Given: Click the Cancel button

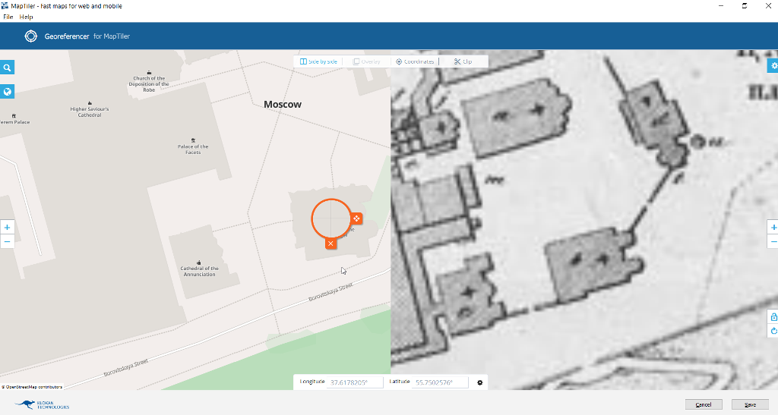Looking at the screenshot, I should point(704,404).
